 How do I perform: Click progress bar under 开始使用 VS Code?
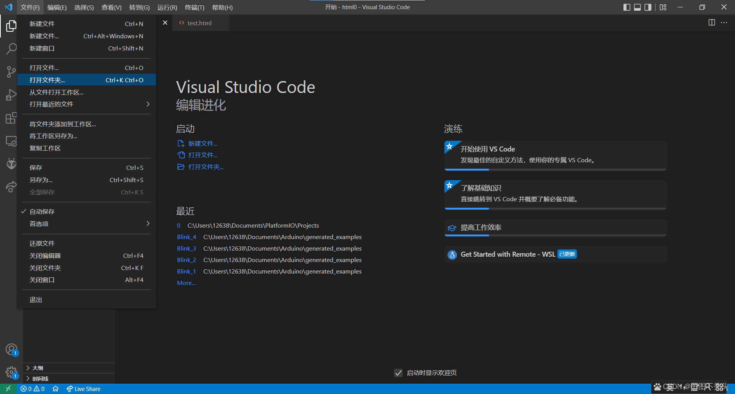[x=555, y=169]
